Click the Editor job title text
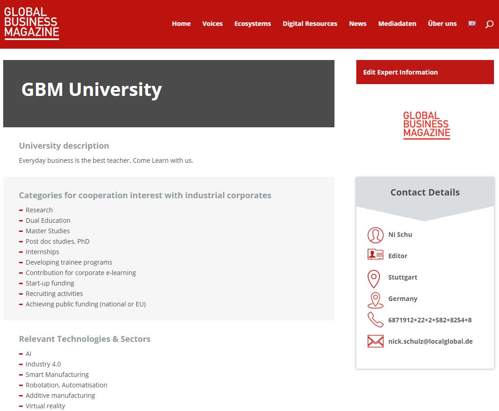This screenshot has height=411, width=499. 398,256
